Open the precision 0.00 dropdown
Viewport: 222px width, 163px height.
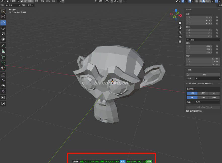[207, 102]
